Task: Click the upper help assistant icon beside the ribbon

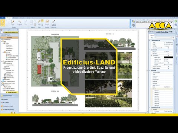Action: pyautogui.click(x=133, y=21)
